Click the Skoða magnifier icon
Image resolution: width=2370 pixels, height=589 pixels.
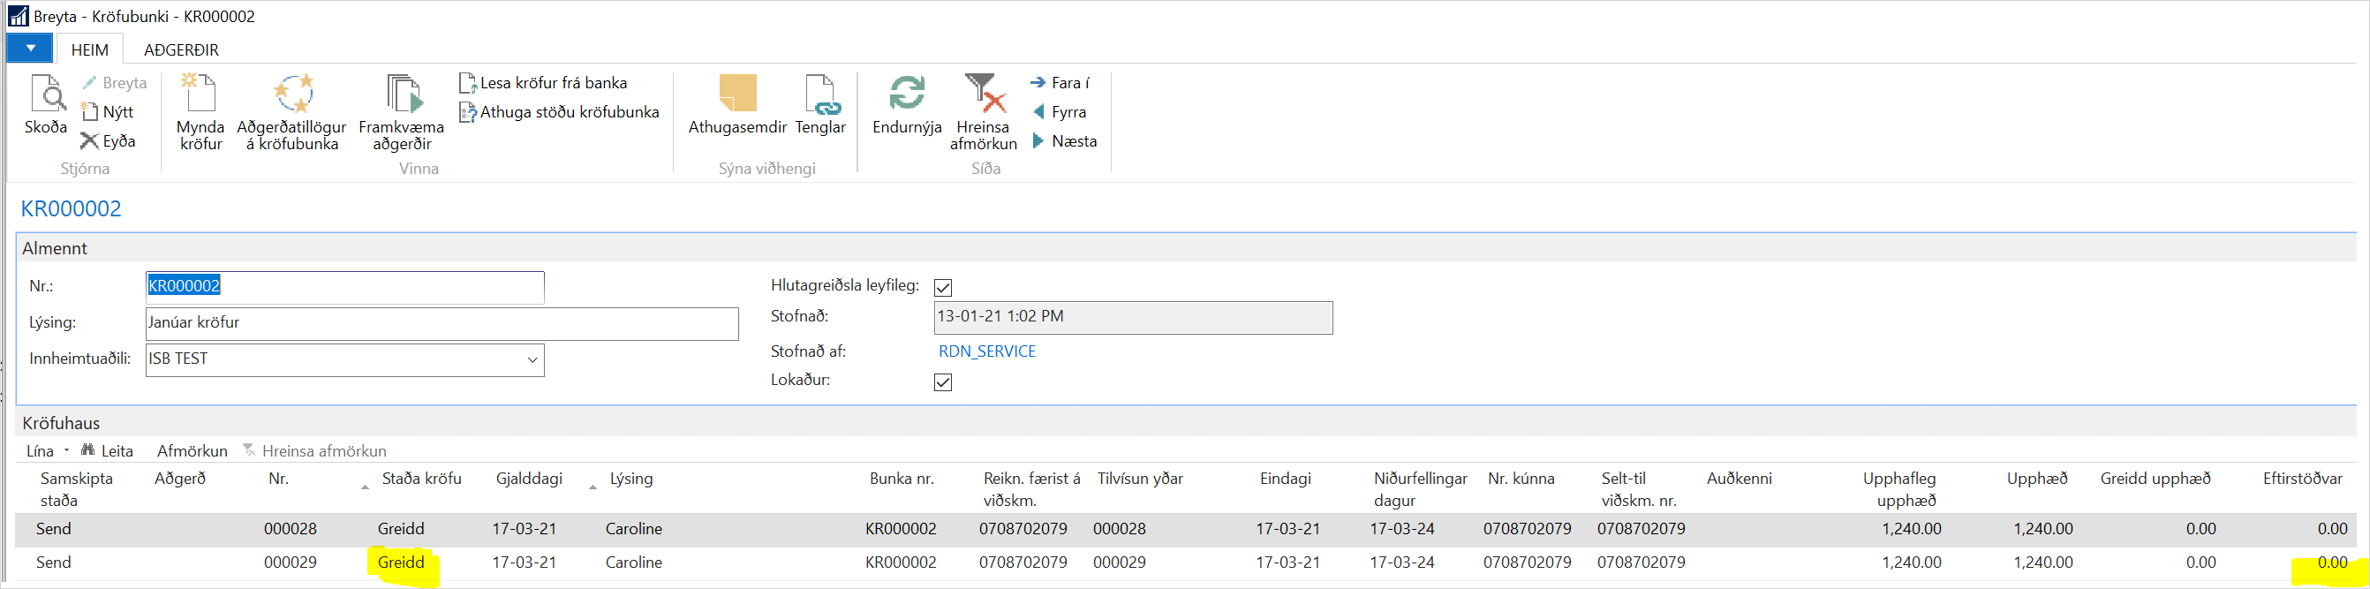pyautogui.click(x=46, y=94)
